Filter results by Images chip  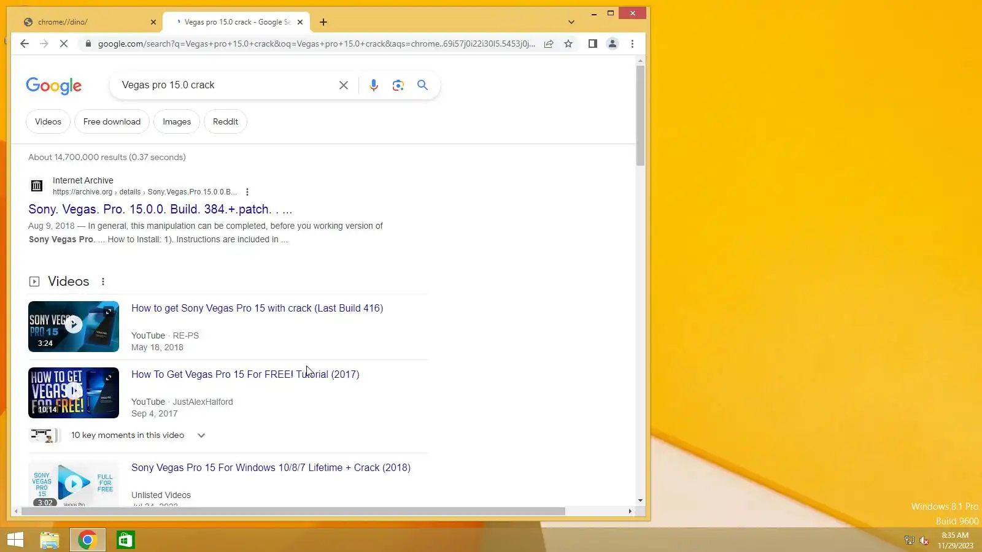[x=177, y=121]
